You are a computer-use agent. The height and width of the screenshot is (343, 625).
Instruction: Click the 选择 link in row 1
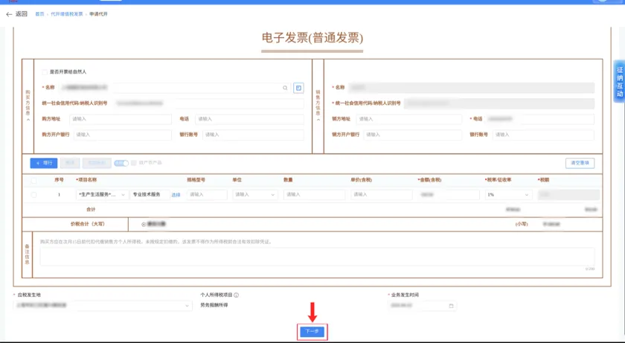pyautogui.click(x=176, y=195)
